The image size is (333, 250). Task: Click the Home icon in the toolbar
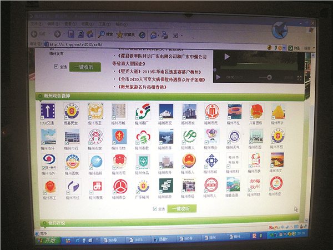coord(90,34)
